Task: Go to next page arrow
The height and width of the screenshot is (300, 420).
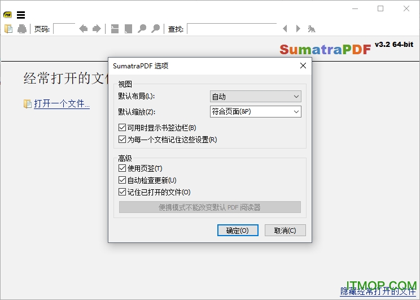Action: coord(97,29)
